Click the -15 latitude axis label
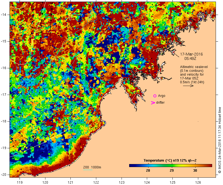The height and width of the screenshot is (185, 223). pos(4,41)
